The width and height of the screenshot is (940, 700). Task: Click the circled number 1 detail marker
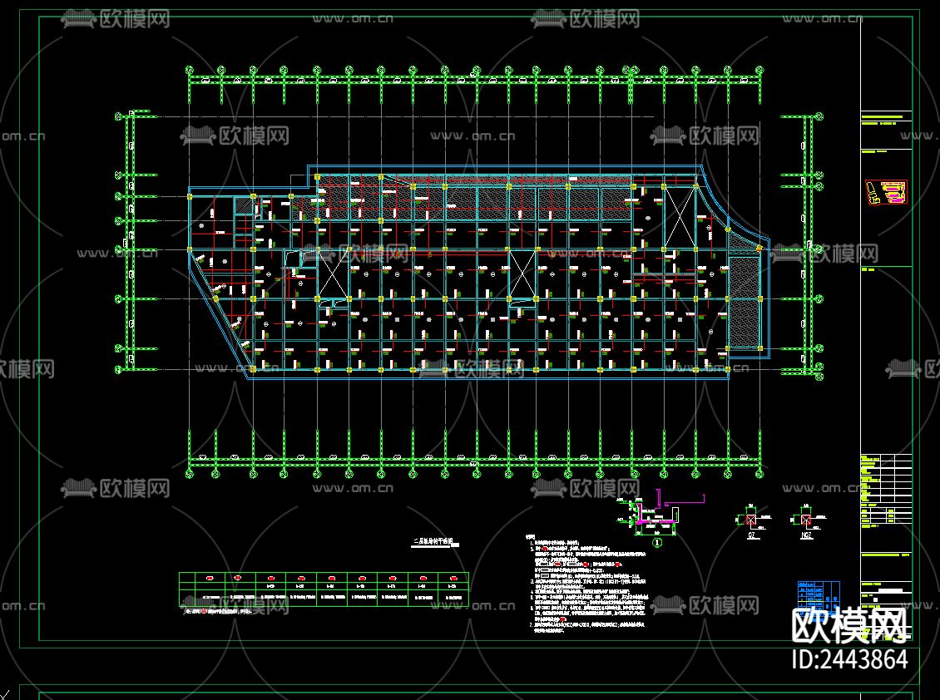pyautogui.click(x=657, y=545)
